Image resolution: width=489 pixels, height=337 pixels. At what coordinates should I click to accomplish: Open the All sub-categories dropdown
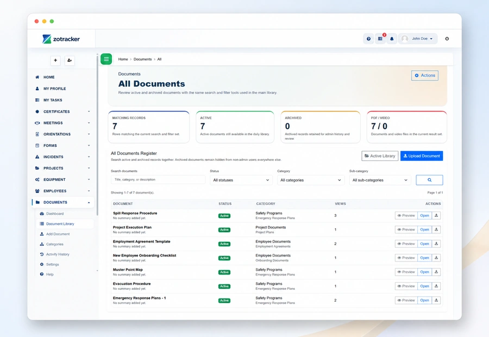(380, 180)
